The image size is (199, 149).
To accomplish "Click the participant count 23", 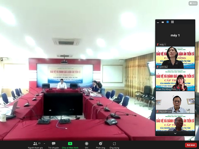I will click(39, 143).
